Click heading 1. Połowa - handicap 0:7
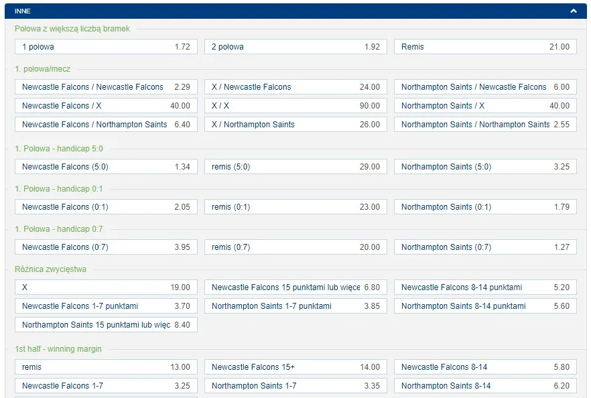The height and width of the screenshot is (398, 591). tap(59, 229)
